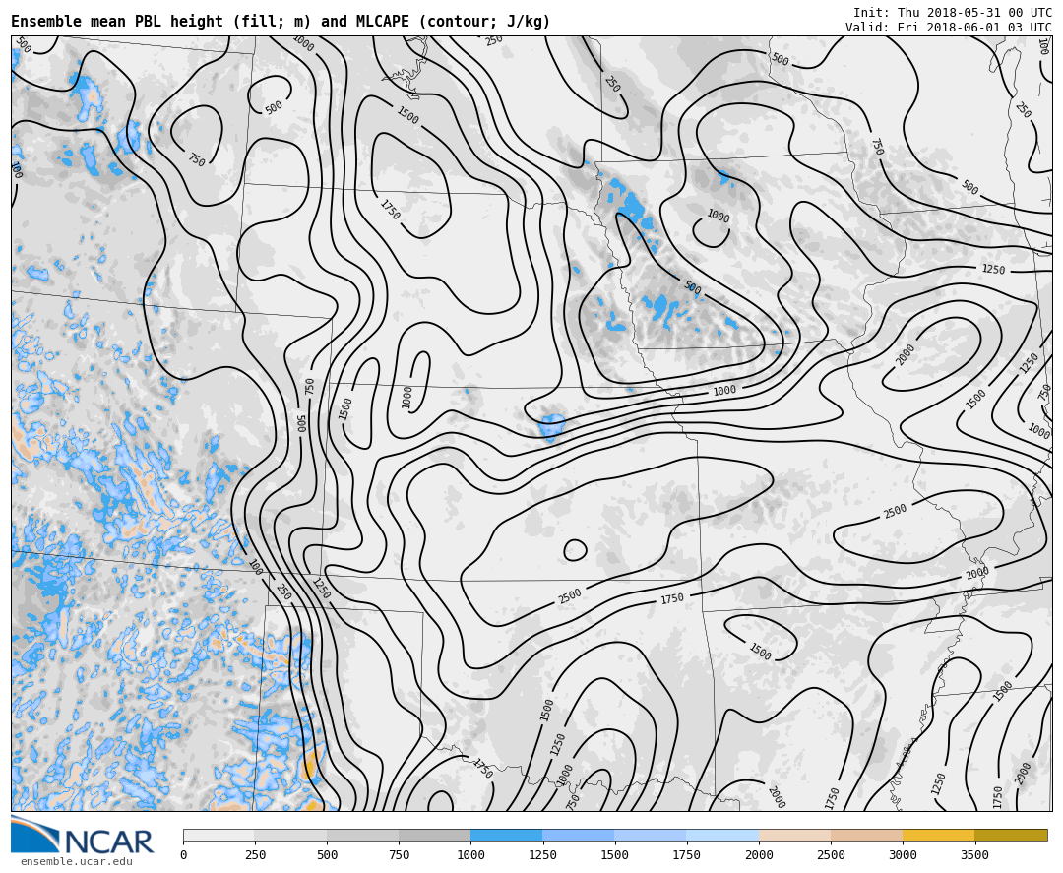Viewport: 1063px width, 873px height.
Task: Click the isolated blue PBL patch mid-map
Action: tap(552, 426)
